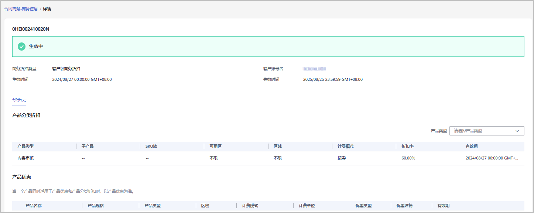This screenshot has width=534, height=213.
Task: Click the 计费单位 column header
Action: point(307,206)
